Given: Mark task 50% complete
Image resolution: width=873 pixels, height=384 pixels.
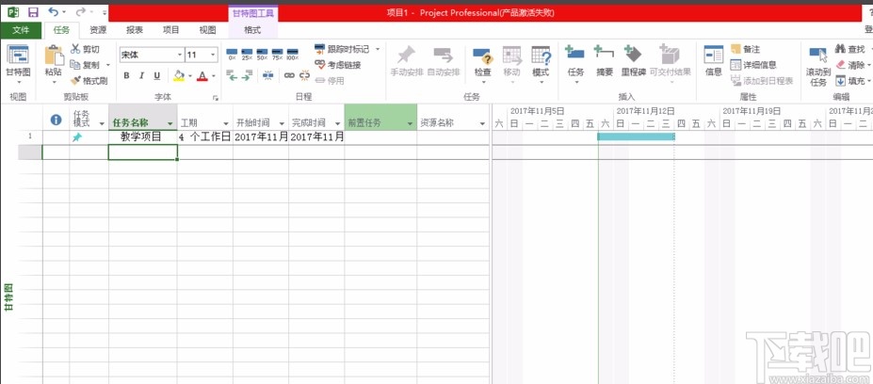Looking at the screenshot, I should coord(262,55).
